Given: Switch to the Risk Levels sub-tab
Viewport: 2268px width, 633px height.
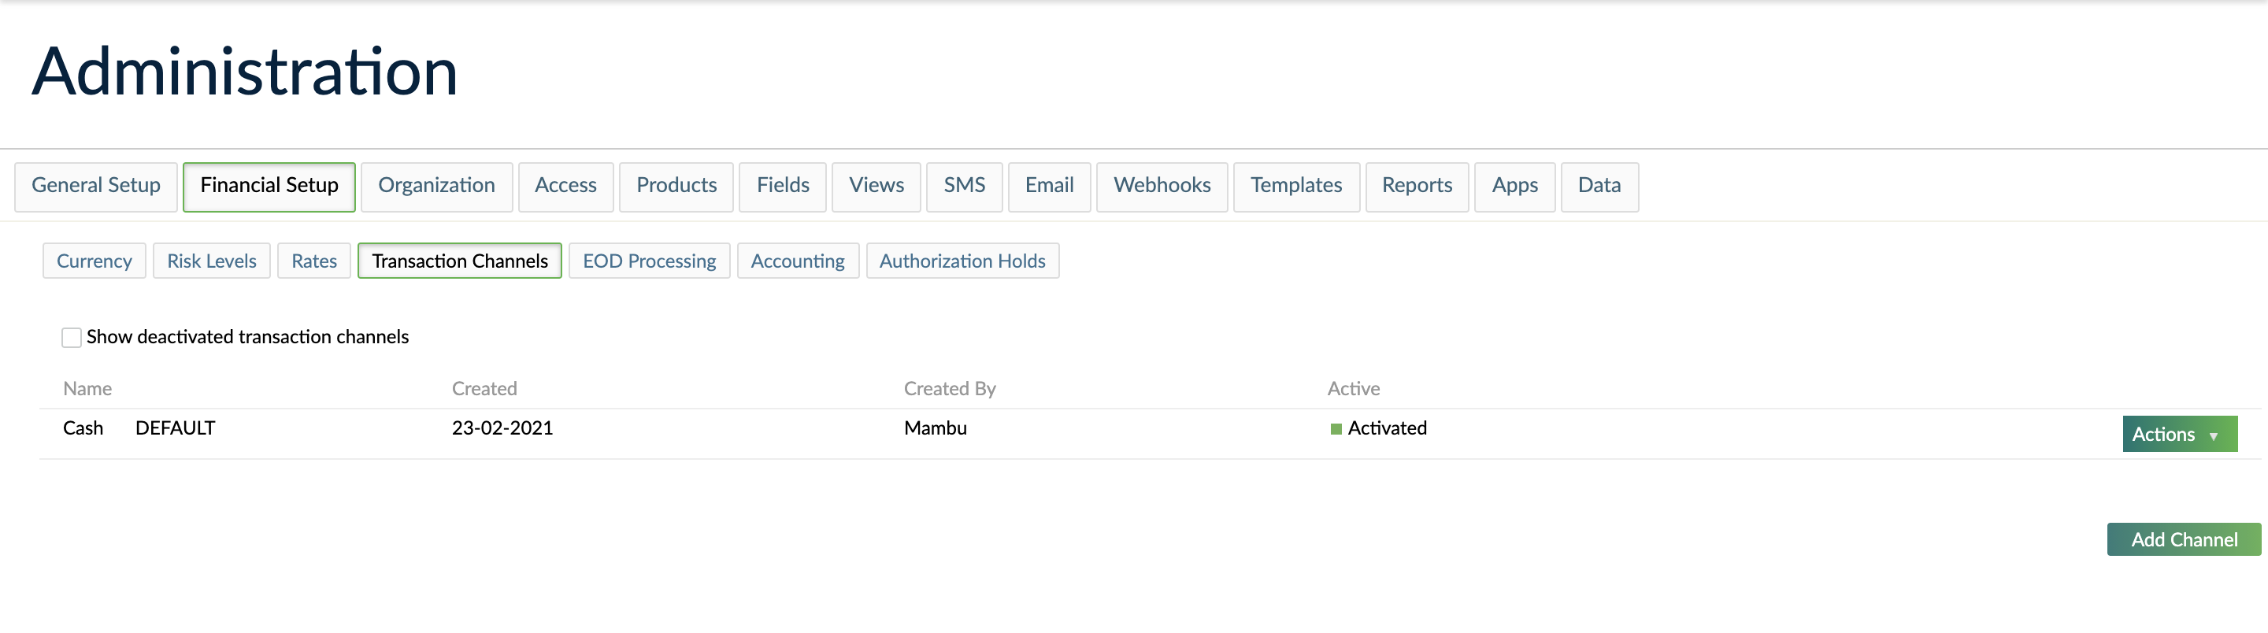Looking at the screenshot, I should click(x=210, y=261).
